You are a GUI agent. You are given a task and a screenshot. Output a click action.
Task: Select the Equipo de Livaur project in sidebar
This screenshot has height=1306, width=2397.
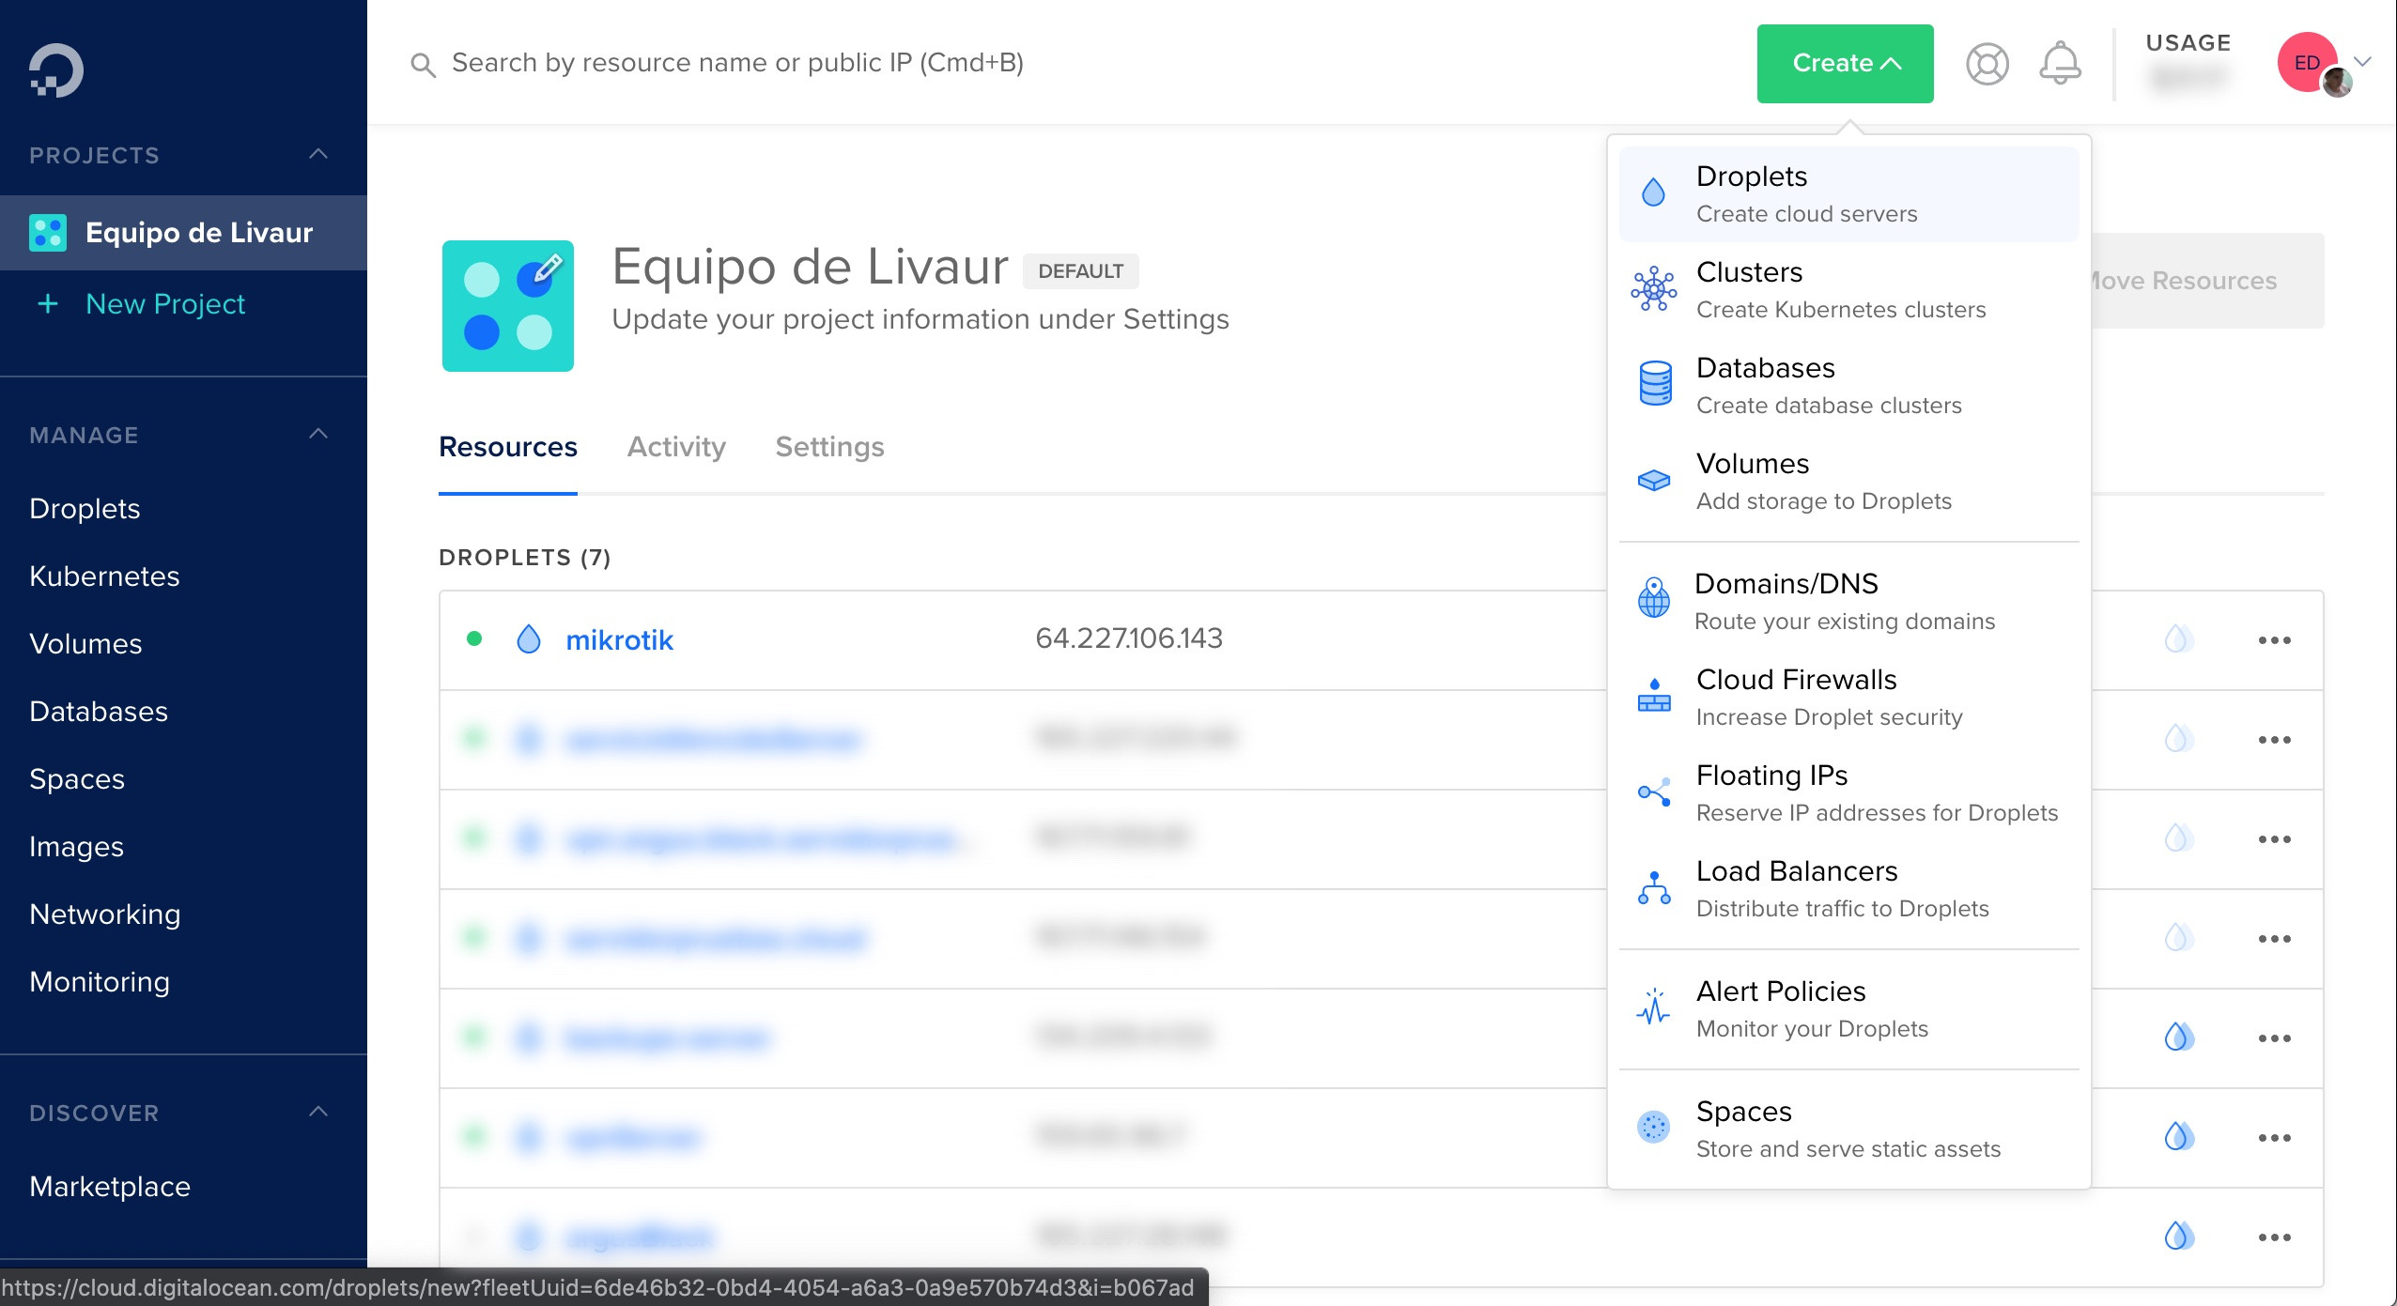183,233
